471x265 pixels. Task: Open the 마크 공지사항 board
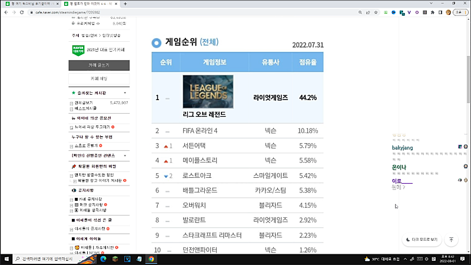[x=89, y=204]
